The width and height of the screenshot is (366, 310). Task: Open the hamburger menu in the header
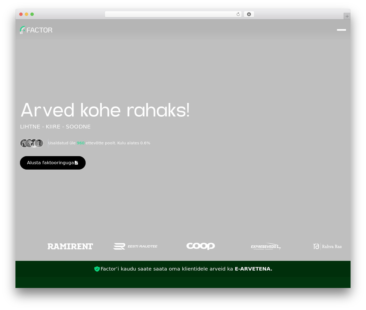pos(341,30)
